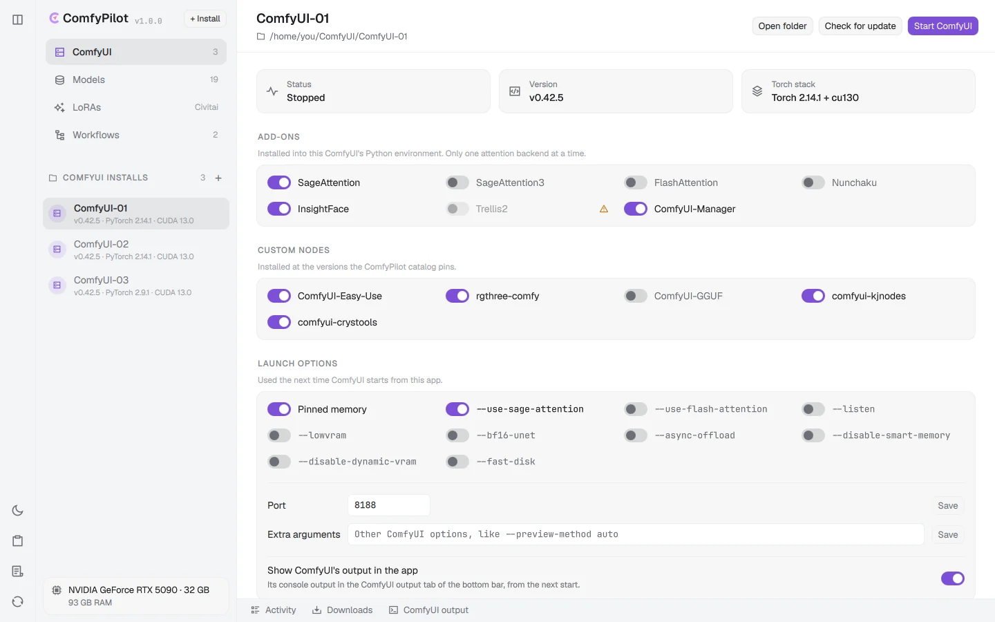Viewport: 995px width, 622px height.
Task: Click the Status activity pulse icon
Action: 272,91
